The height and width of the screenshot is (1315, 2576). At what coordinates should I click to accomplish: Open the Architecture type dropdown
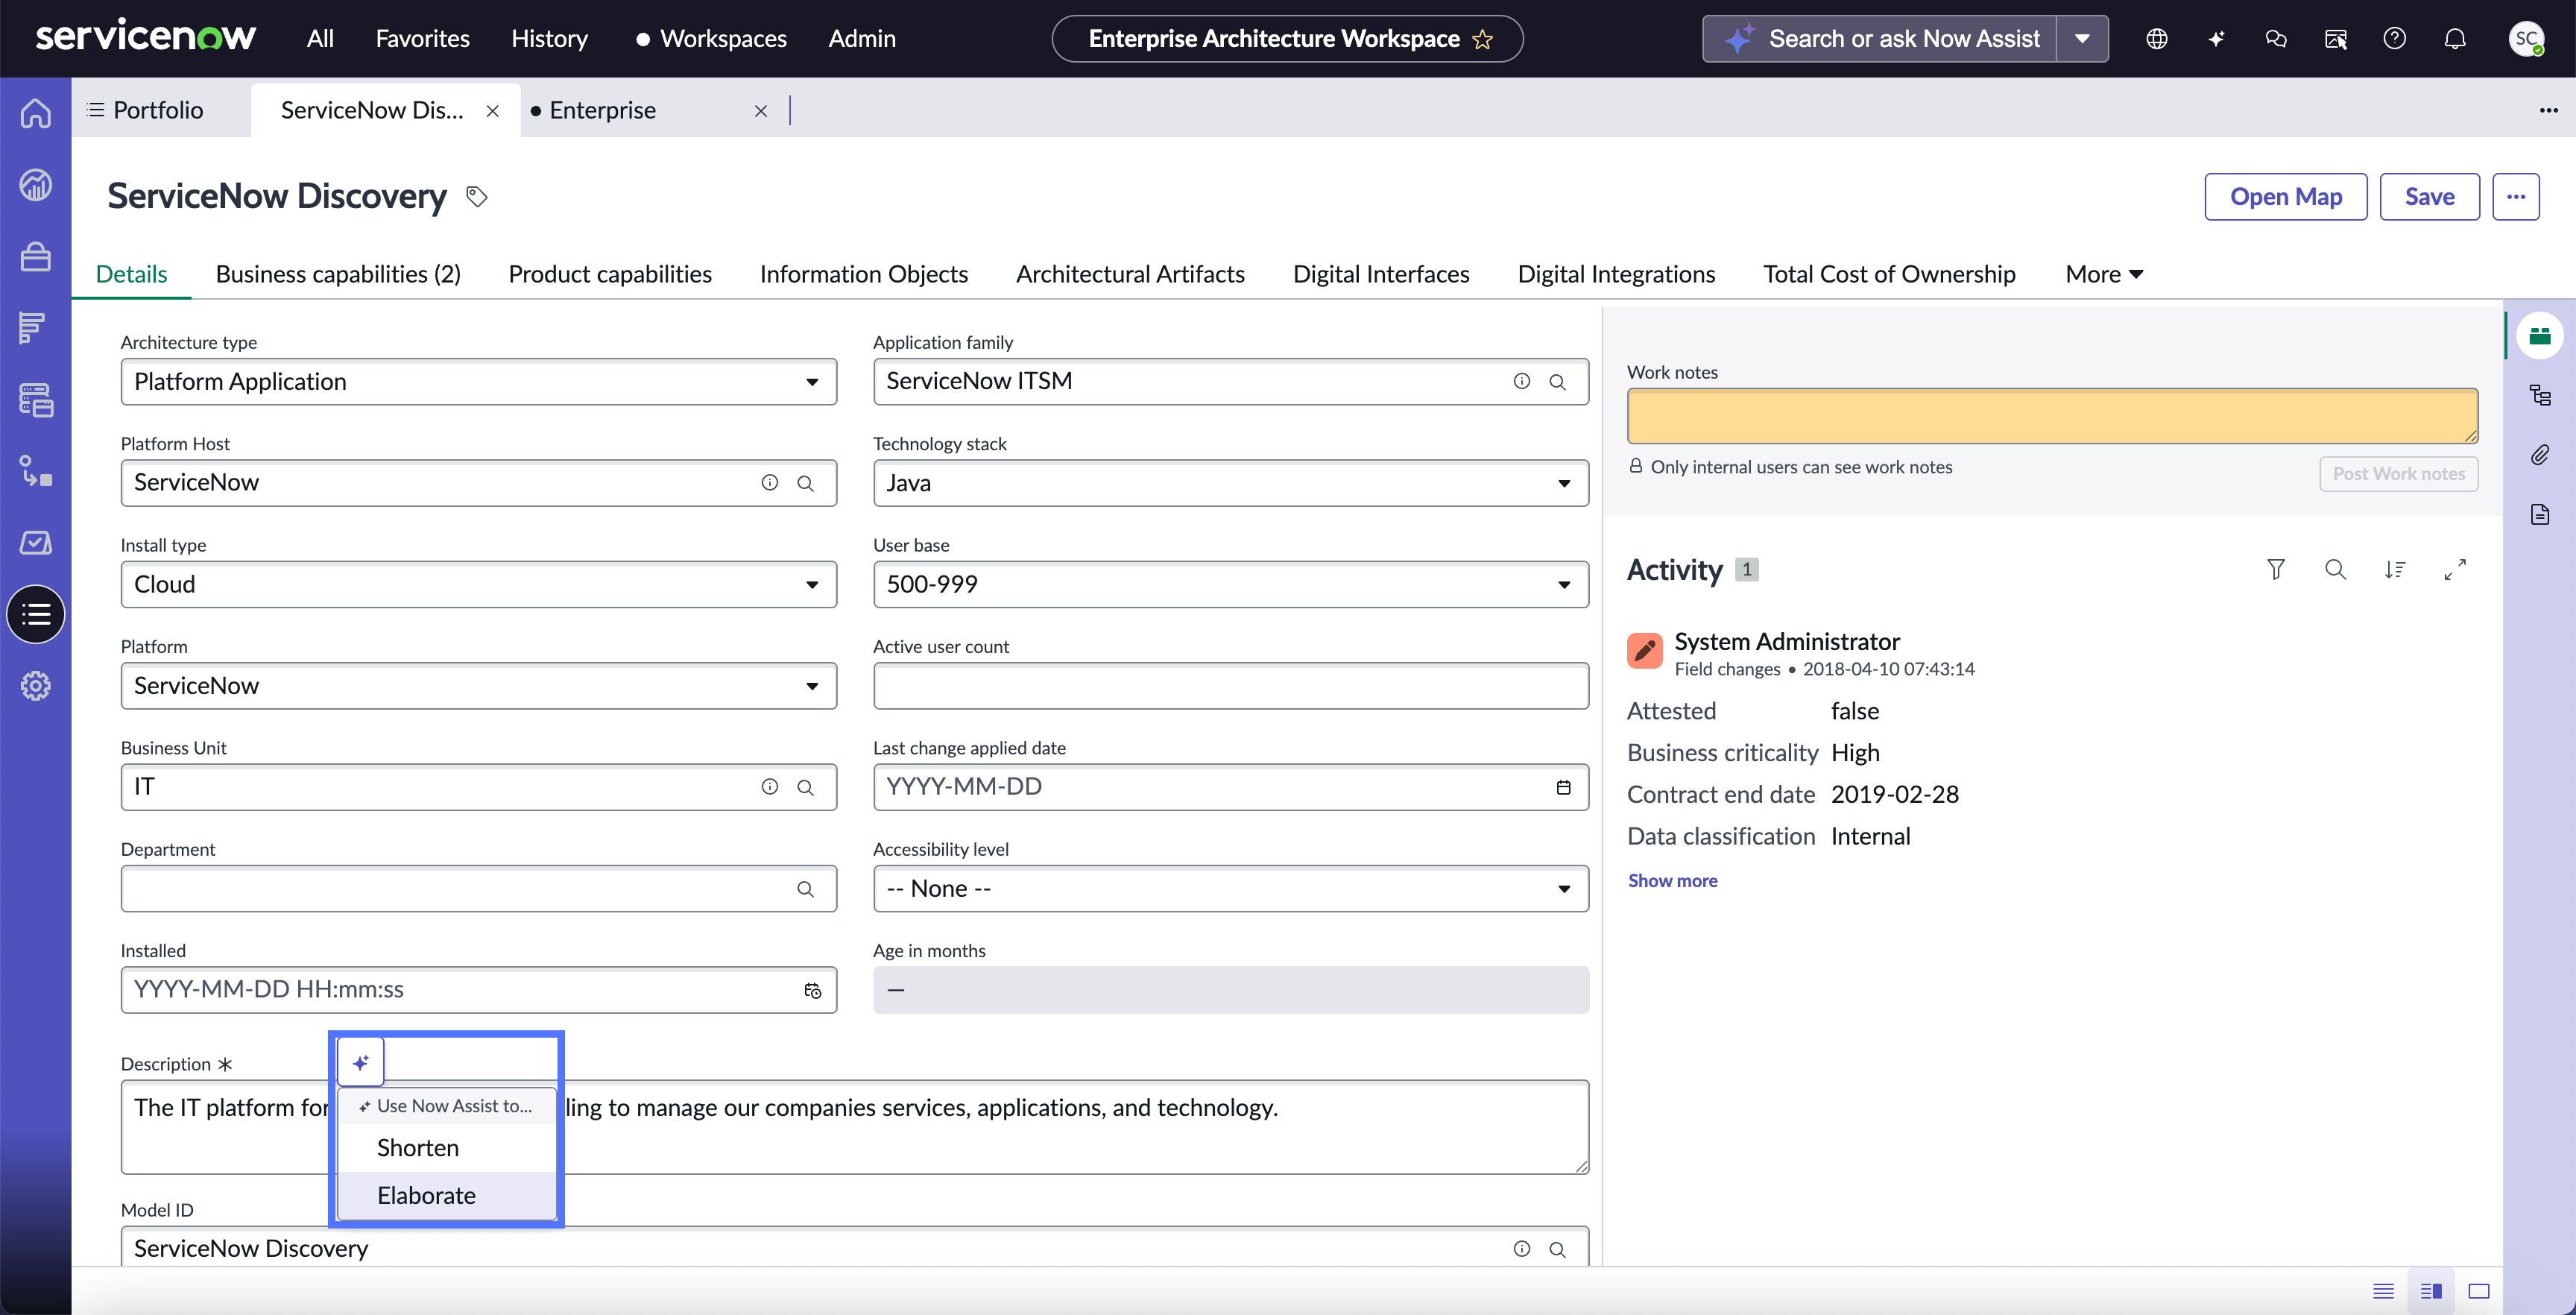(x=478, y=382)
